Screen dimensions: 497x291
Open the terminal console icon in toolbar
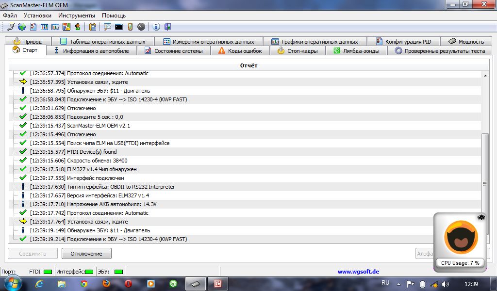click(x=118, y=27)
